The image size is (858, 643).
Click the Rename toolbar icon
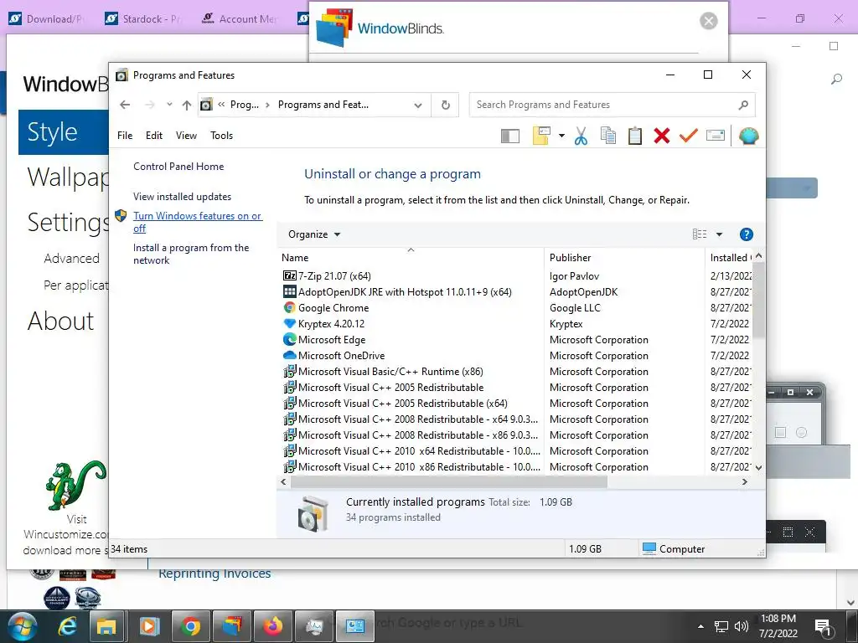pyautogui.click(x=716, y=135)
